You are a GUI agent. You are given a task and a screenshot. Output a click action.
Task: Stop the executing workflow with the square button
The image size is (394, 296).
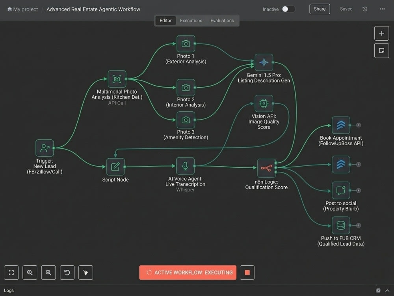coord(247,273)
